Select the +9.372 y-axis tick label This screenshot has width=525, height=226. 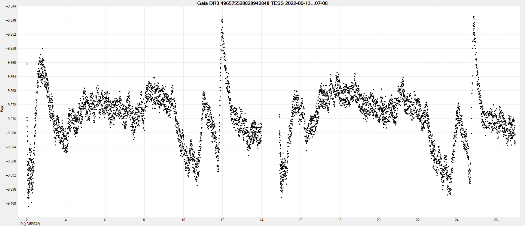coord(11,105)
